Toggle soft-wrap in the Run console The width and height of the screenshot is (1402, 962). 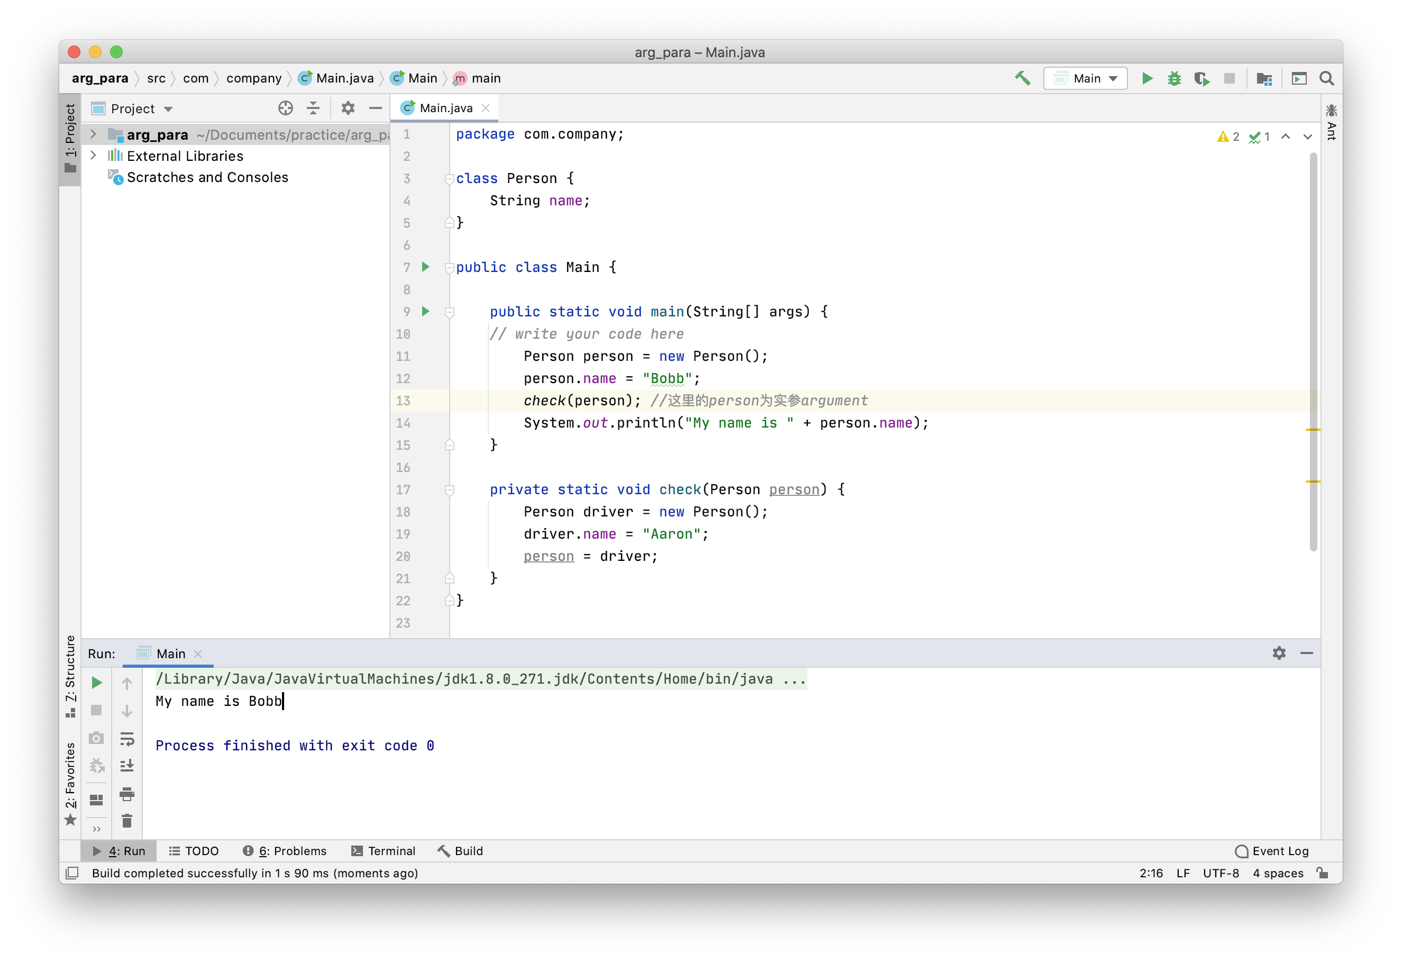click(x=128, y=739)
